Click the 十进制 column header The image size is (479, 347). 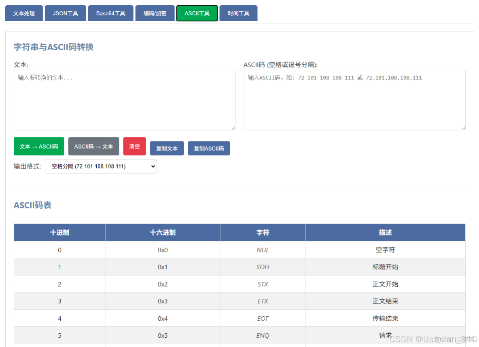coord(59,232)
